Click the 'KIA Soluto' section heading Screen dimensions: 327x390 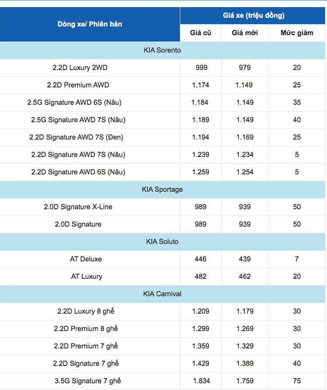click(162, 242)
